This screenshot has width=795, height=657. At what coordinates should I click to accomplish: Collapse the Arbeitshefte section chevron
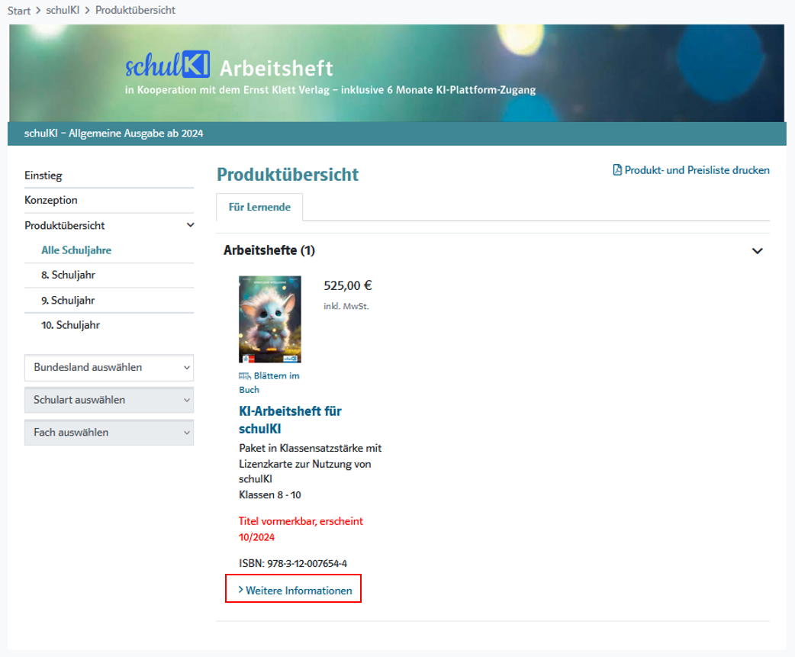click(x=757, y=251)
